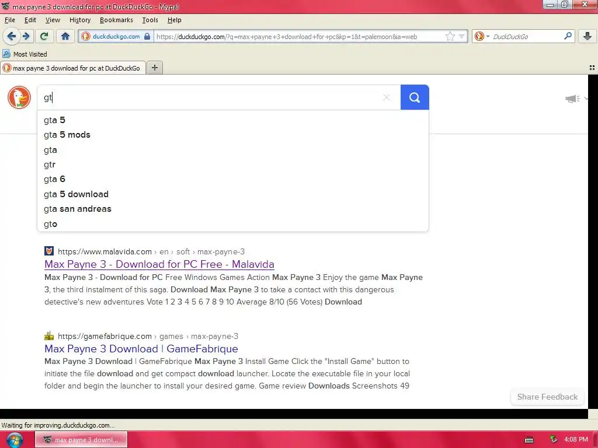
Task: Open the Help menu
Action: click(x=174, y=20)
